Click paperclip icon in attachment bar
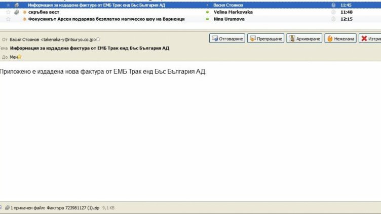Image resolution: width=381 pixels, height=214 pixels. [7, 207]
